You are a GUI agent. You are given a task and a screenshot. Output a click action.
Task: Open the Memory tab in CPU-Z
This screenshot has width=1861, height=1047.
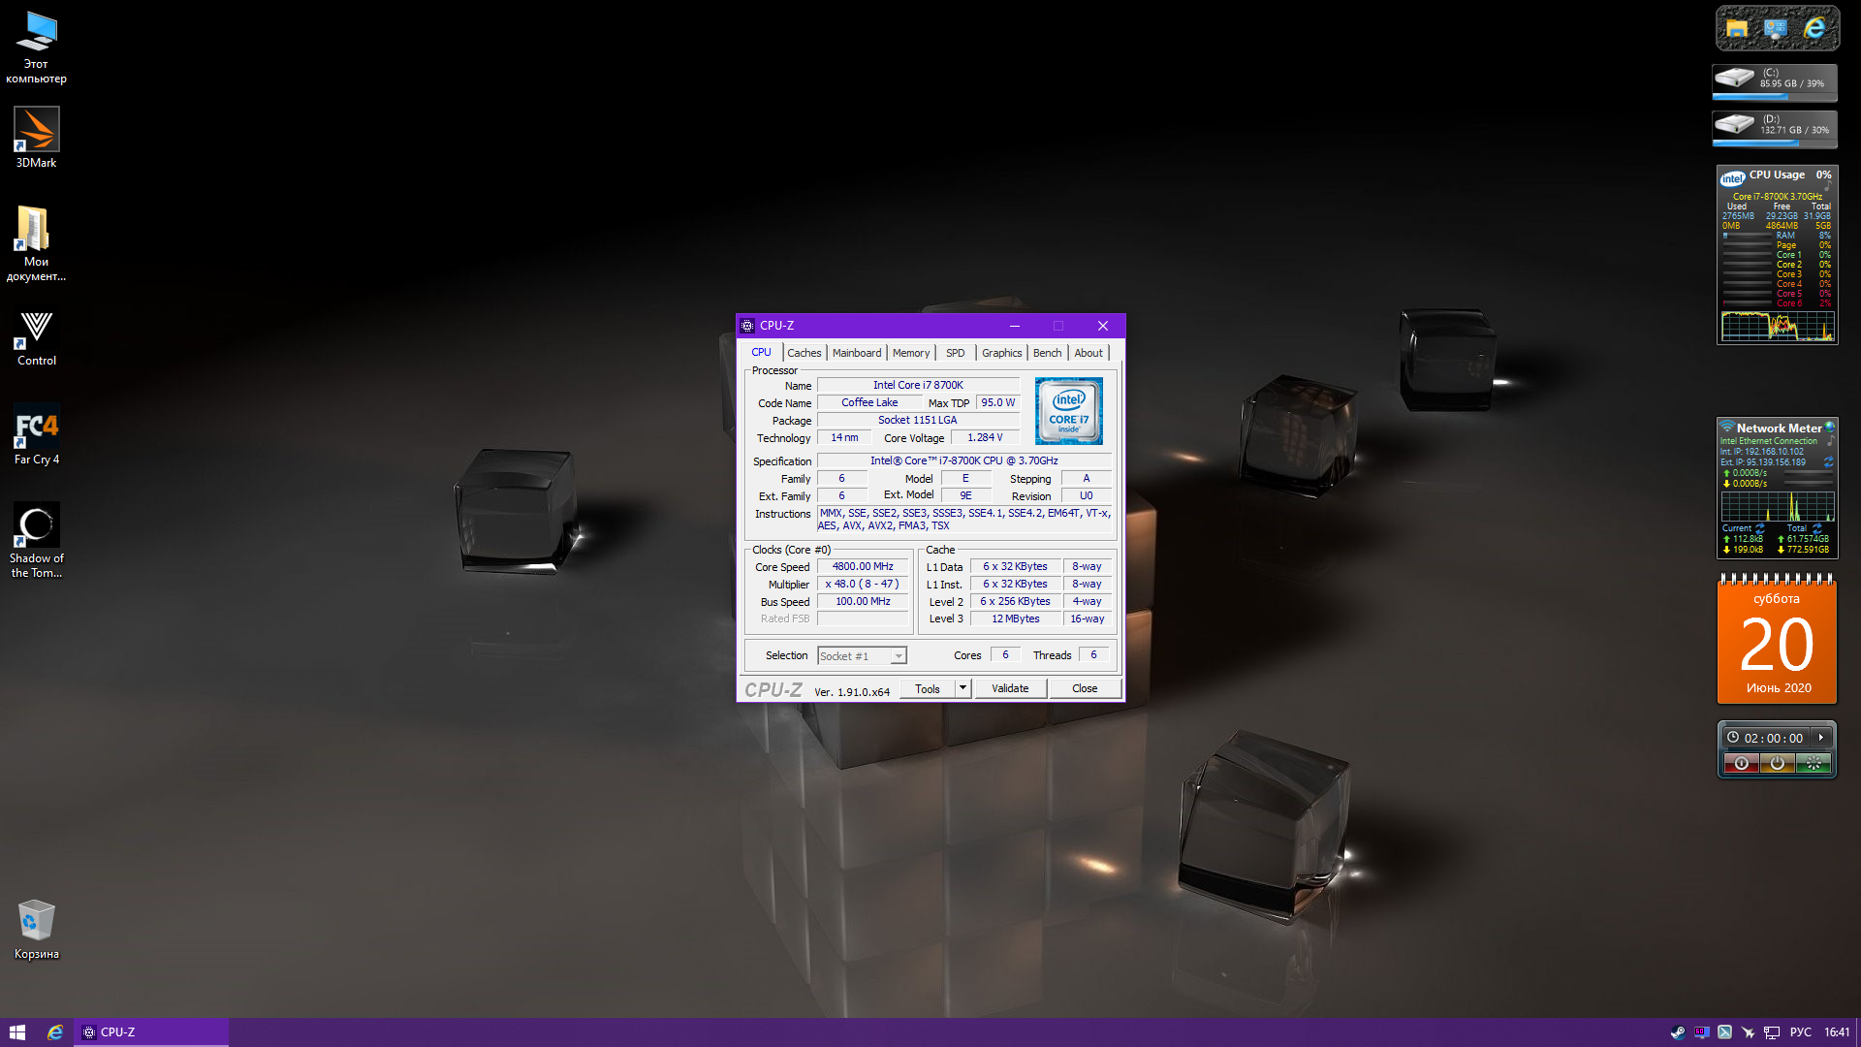(x=910, y=353)
